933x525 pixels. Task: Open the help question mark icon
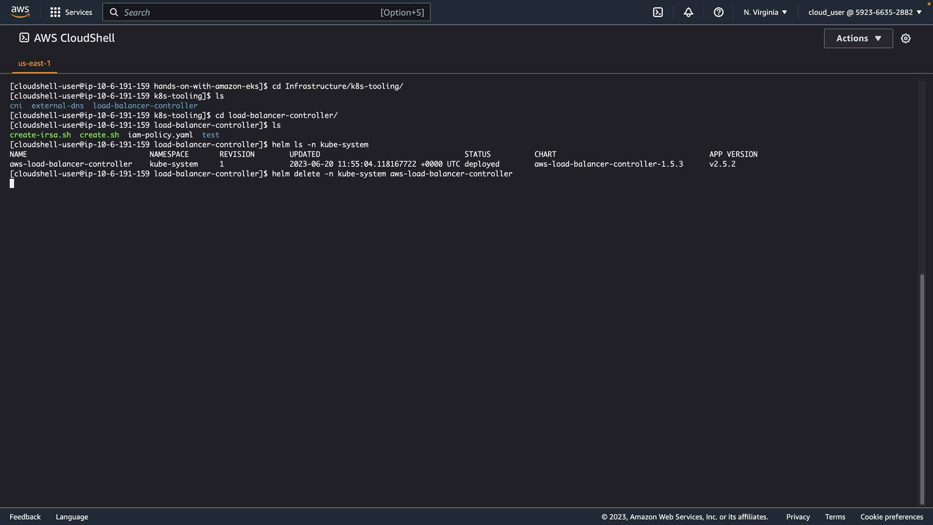click(719, 12)
